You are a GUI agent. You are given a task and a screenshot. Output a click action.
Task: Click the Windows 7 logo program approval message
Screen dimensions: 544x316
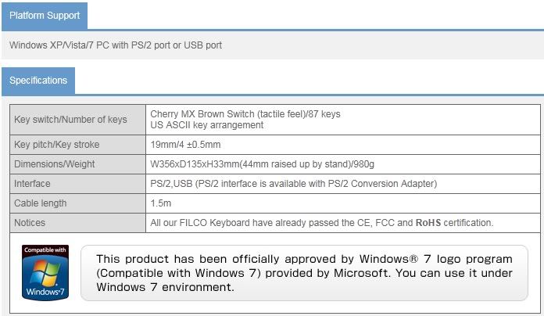[x=304, y=273]
